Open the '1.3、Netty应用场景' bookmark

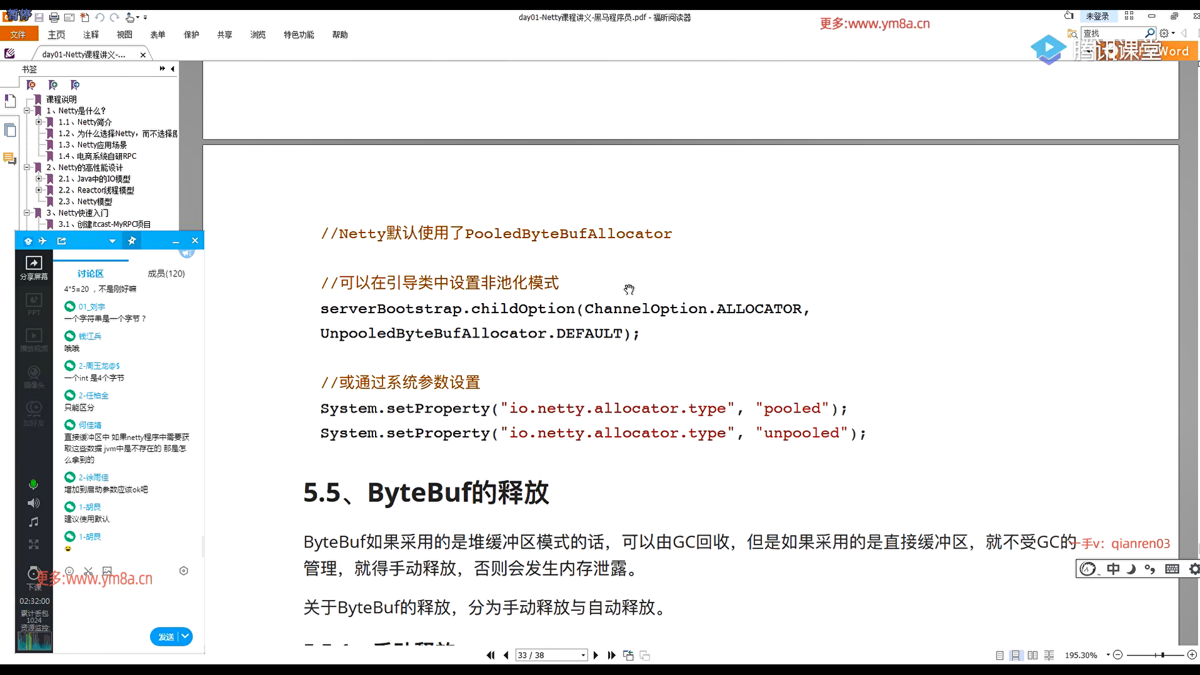(92, 145)
